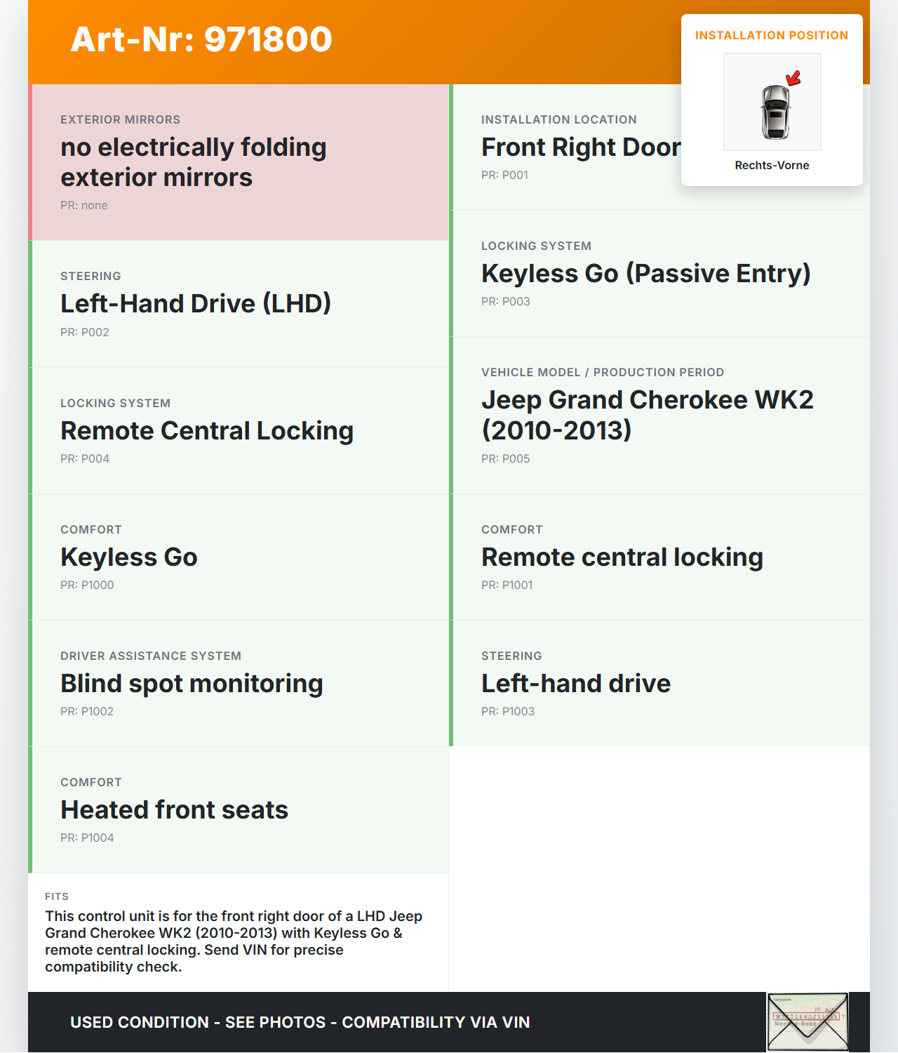This screenshot has height=1053, width=898.
Task: Select the Keyless Go (Passive Entry) card
Action: tap(659, 274)
